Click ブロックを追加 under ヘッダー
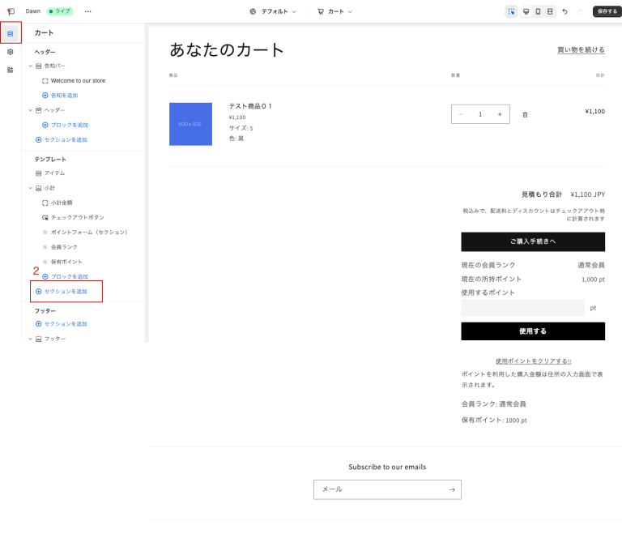Screen dimensions: 622x538 coord(65,125)
